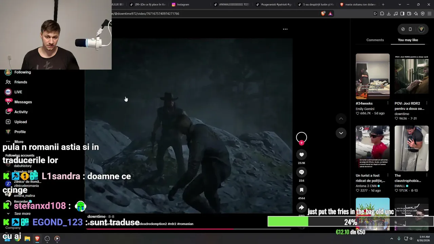The image size is (434, 244).
Task: Open options for the #34weeks video
Action: coord(388,103)
